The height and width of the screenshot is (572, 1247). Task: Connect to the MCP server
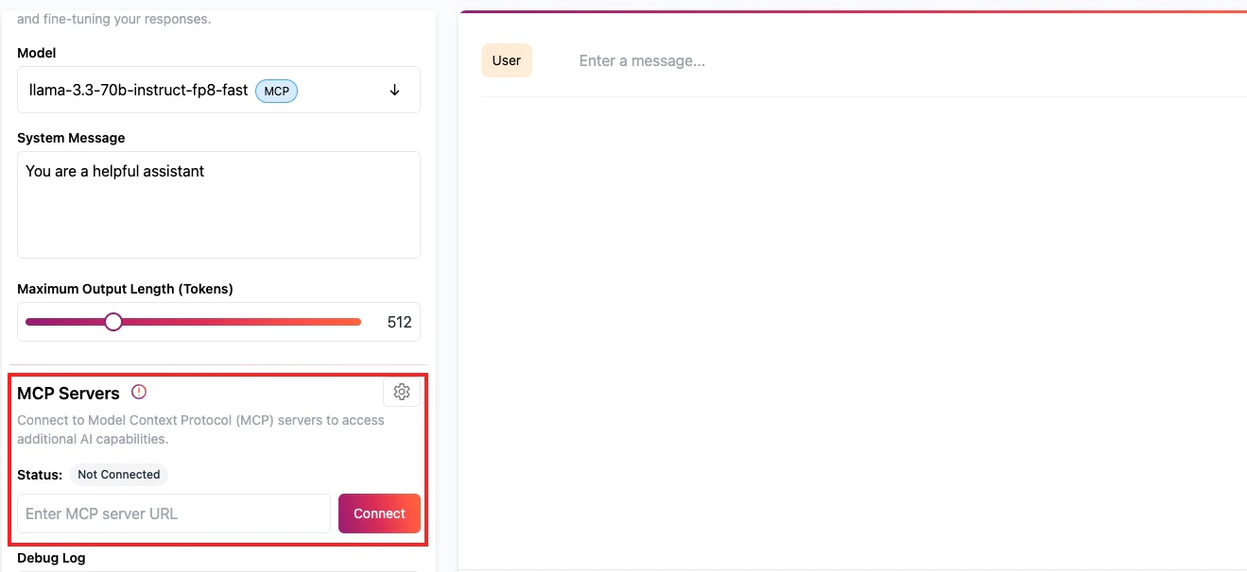379,513
